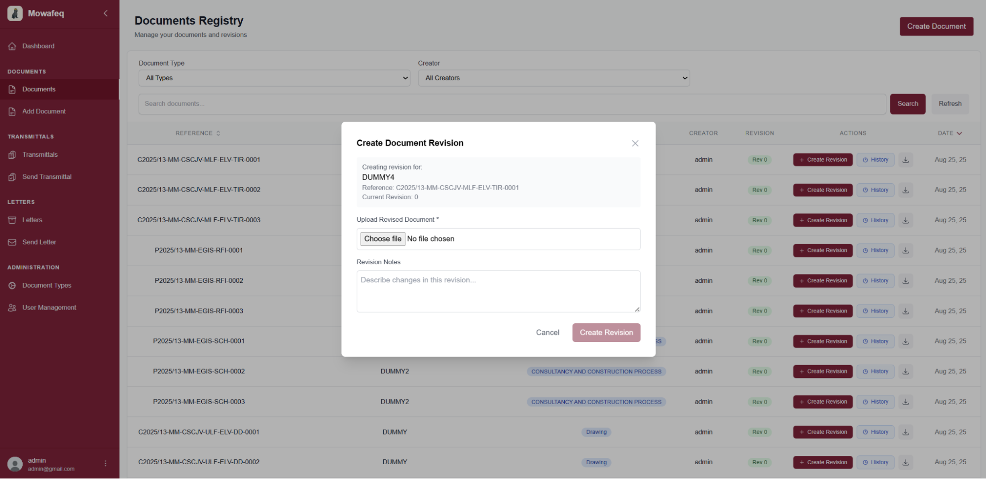Click the Send Transmittal icon
The image size is (986, 479).
(x=12, y=176)
